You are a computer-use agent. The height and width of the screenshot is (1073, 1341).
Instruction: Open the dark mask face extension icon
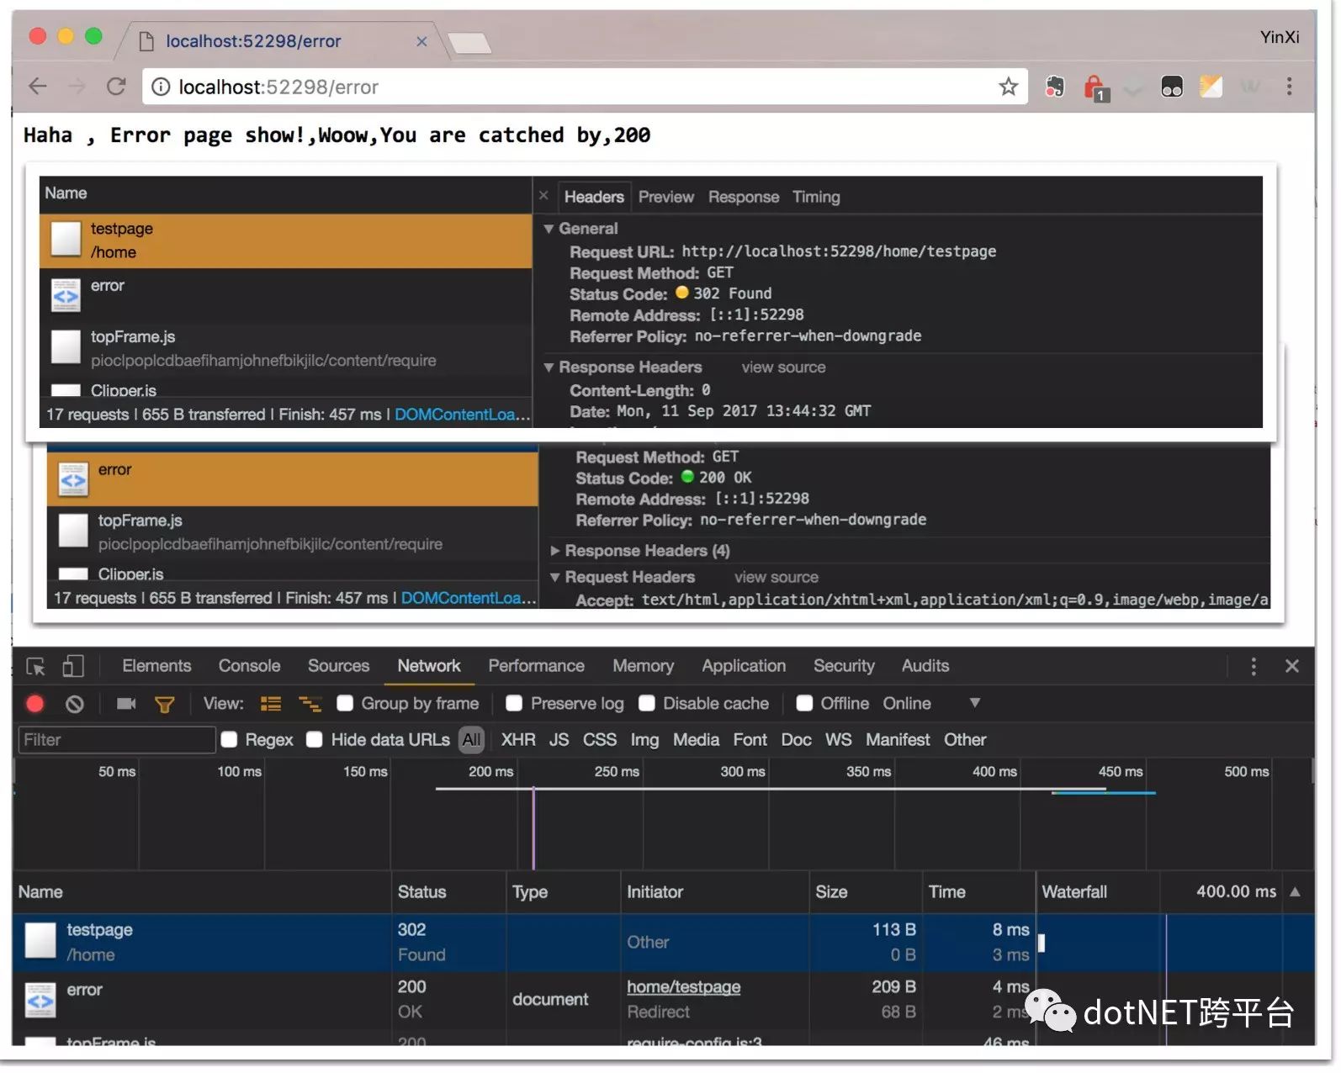click(1172, 87)
